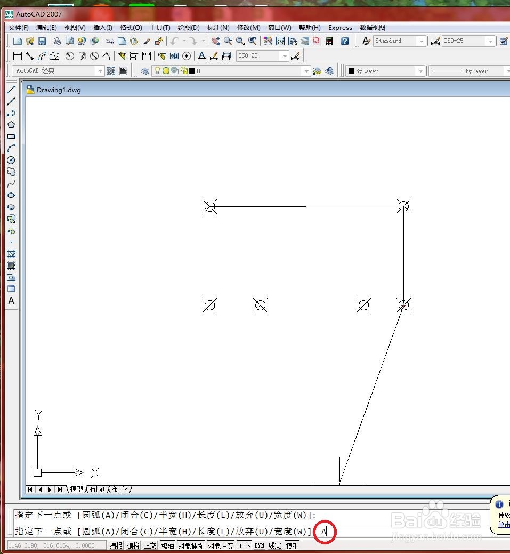Open the Standard text style dropdown
Screen dimensions: 510x554
point(422,41)
